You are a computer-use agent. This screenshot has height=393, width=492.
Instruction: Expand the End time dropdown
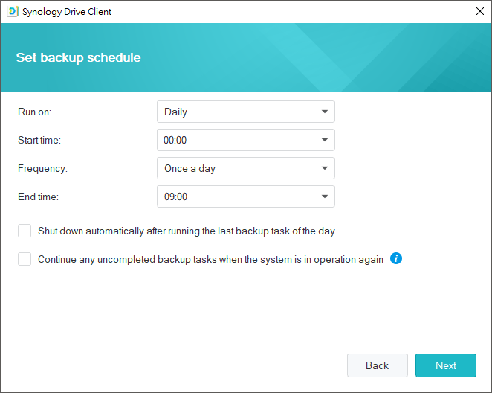point(245,196)
